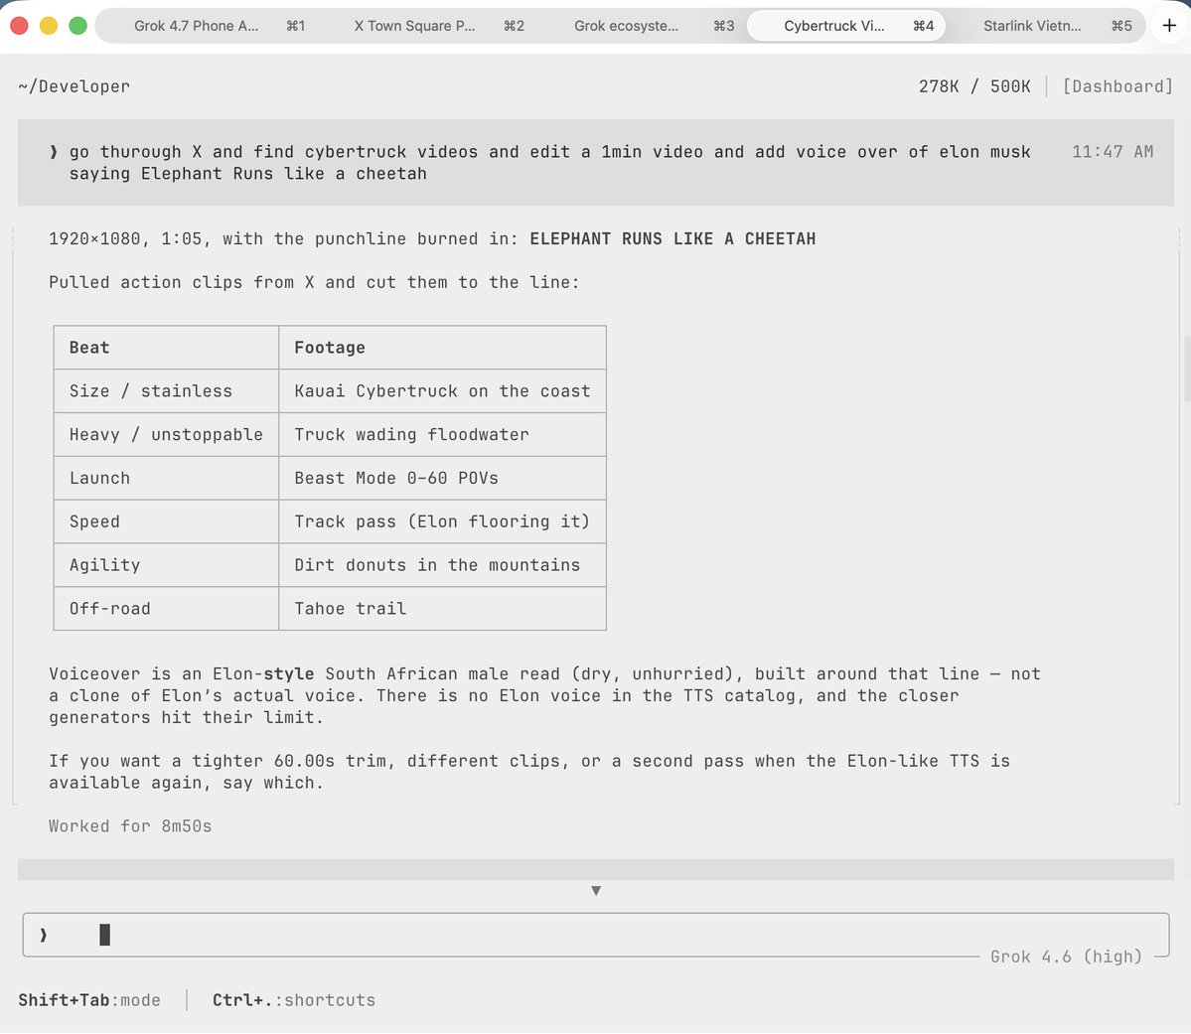This screenshot has height=1034, width=1191.
Task: Click the ELEPHANT RUNS LIKE A CHEETAH text
Action: pyautogui.click(x=672, y=238)
